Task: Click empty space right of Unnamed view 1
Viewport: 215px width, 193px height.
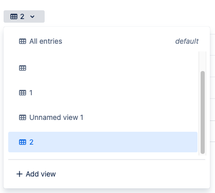Action: click(140, 117)
